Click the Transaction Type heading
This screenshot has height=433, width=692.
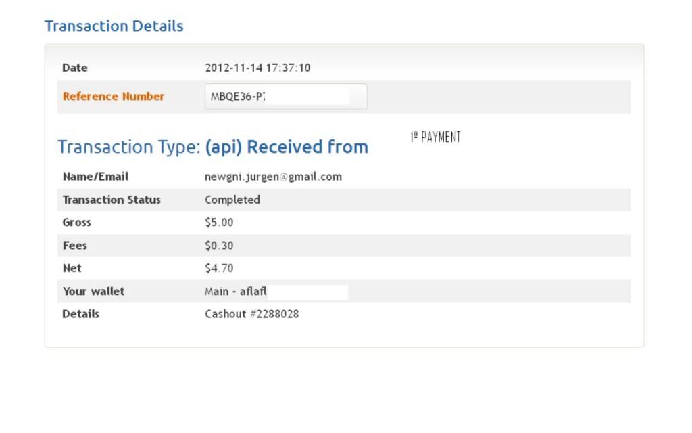click(128, 147)
